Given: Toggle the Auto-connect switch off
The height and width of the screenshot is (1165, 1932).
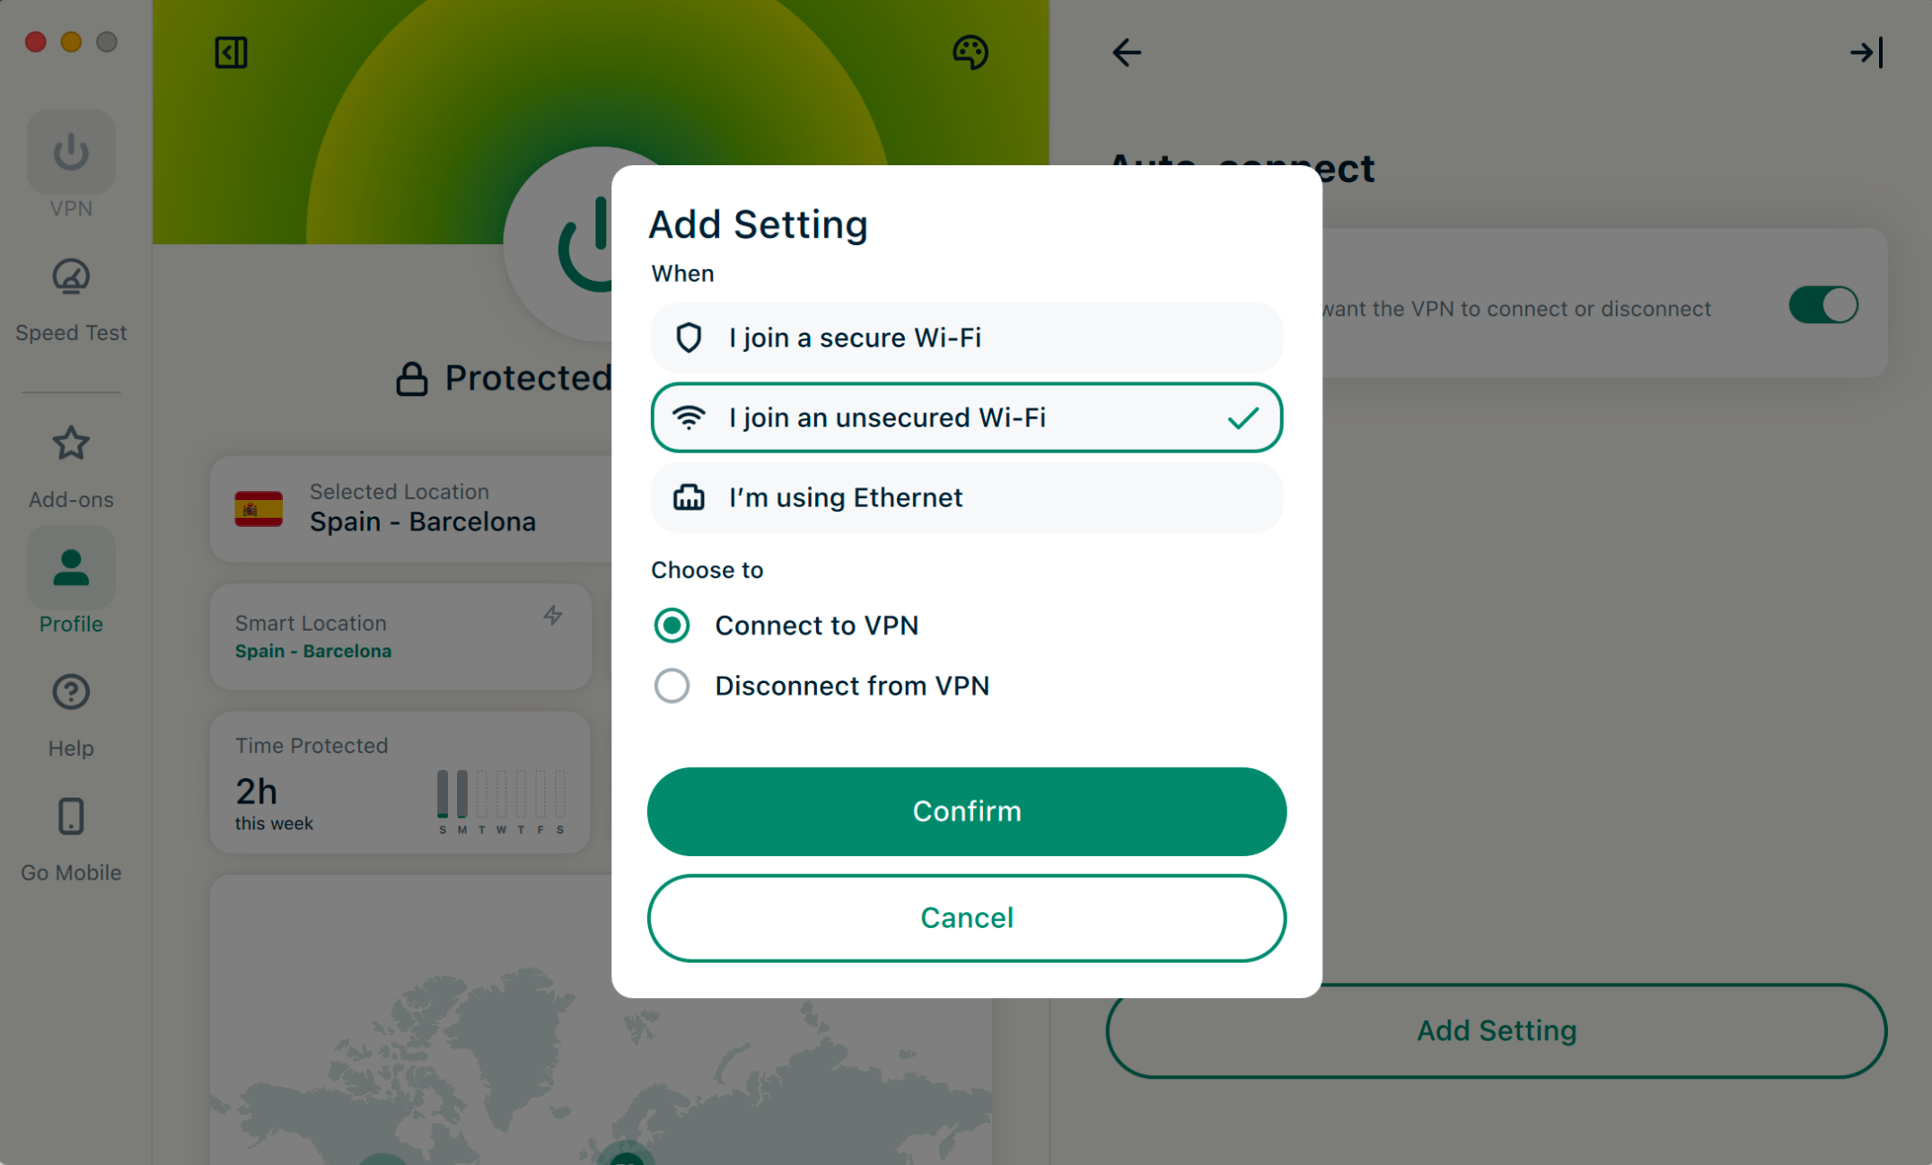Looking at the screenshot, I should point(1822,305).
